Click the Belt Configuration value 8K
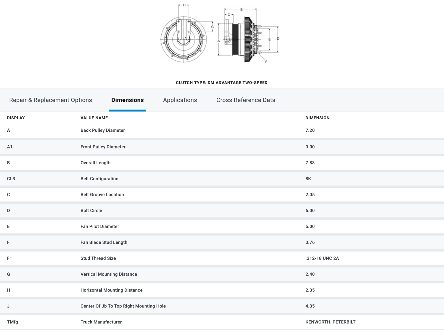Viewport: 444px width, 330px height. (308, 179)
